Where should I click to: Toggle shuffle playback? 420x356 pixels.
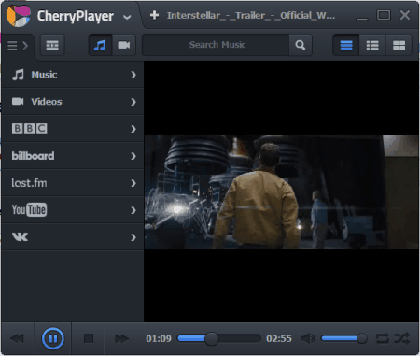click(x=402, y=338)
